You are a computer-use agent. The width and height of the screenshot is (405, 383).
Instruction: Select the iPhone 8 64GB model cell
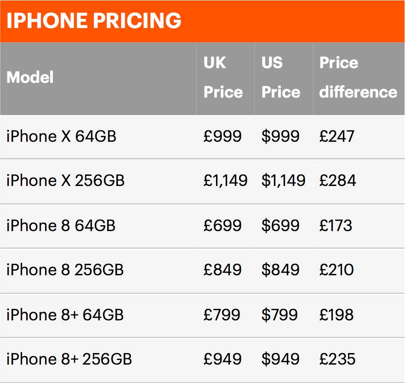pyautogui.click(x=61, y=226)
